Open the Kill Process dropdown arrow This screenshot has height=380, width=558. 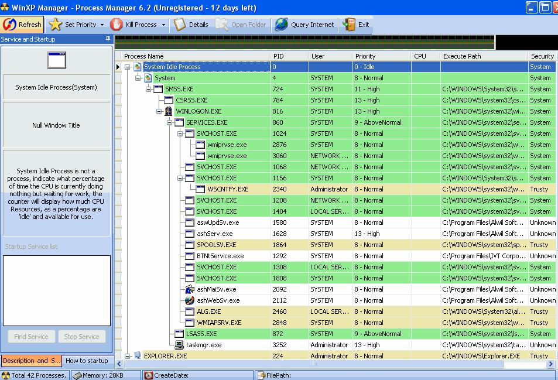tap(164, 25)
